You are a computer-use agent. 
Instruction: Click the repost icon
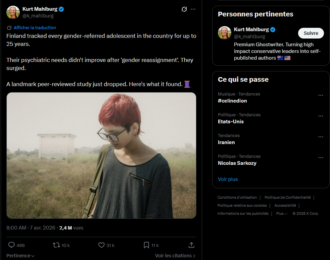[56, 245]
